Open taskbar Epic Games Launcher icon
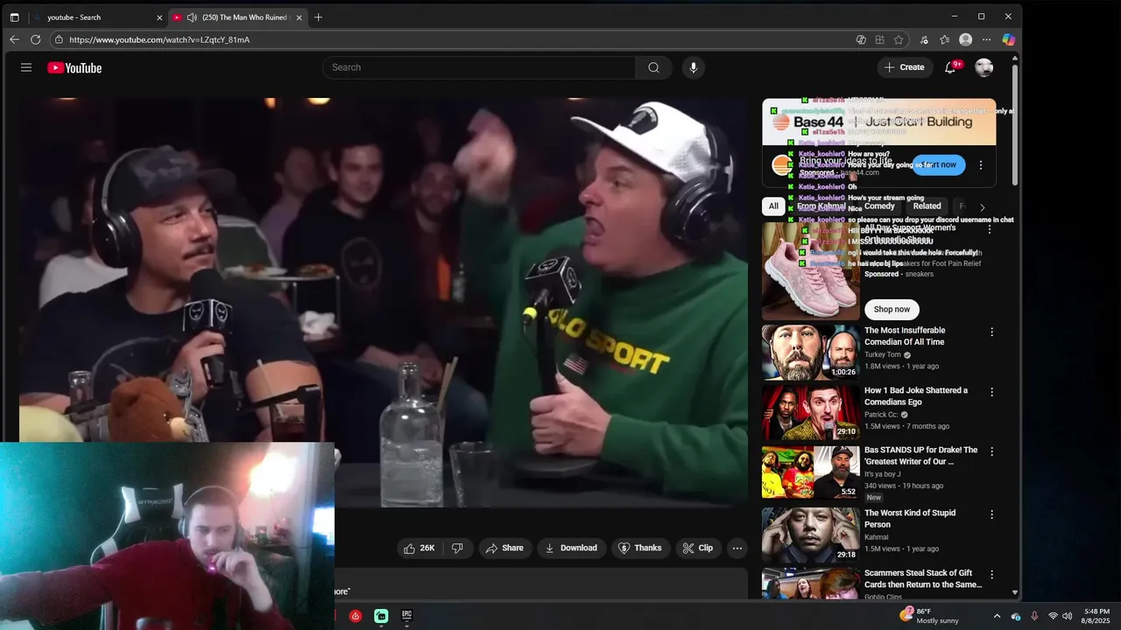 click(x=407, y=616)
